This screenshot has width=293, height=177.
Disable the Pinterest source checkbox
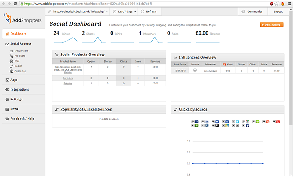[x=212, y=126]
